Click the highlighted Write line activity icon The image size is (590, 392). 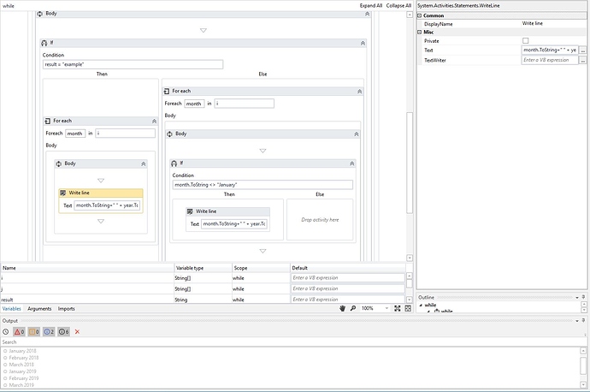tap(62, 193)
